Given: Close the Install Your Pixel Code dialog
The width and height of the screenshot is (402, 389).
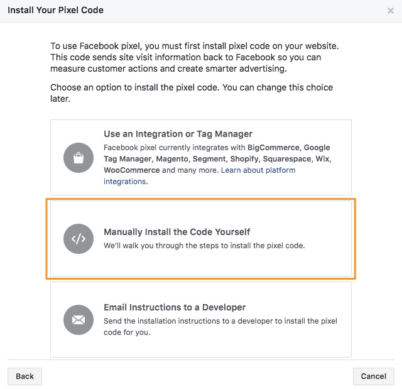Looking at the screenshot, I should 391,11.
